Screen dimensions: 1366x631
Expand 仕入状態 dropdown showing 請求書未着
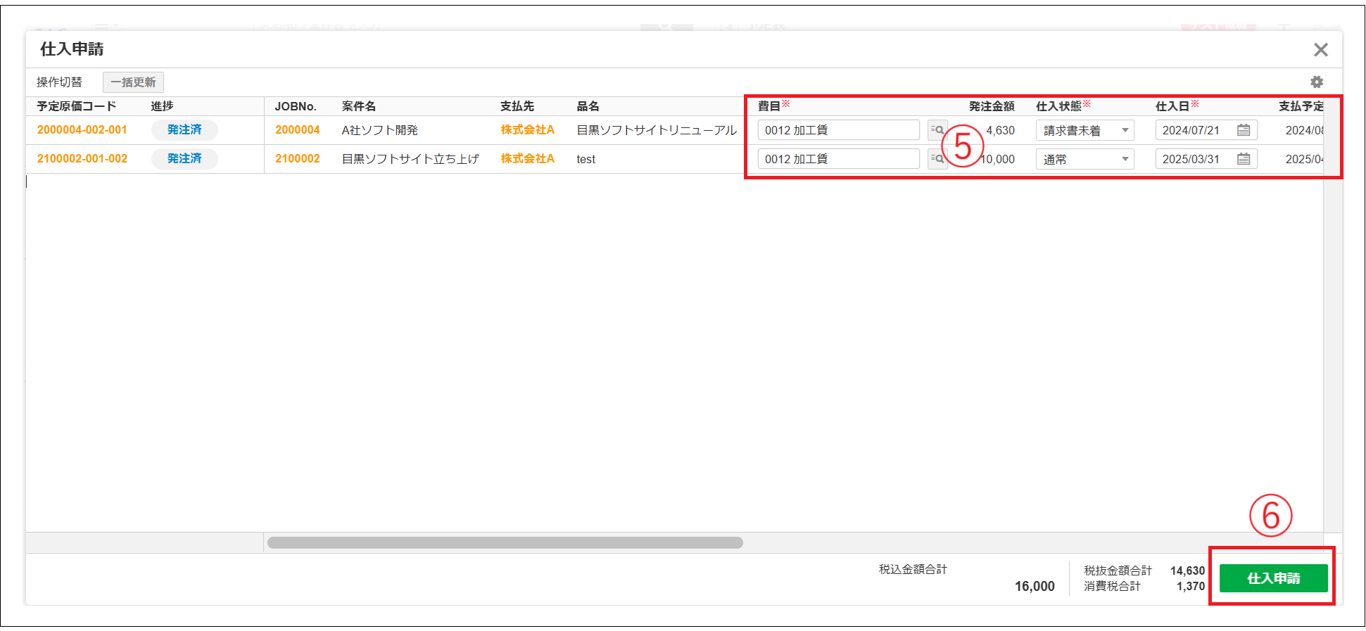point(1084,130)
